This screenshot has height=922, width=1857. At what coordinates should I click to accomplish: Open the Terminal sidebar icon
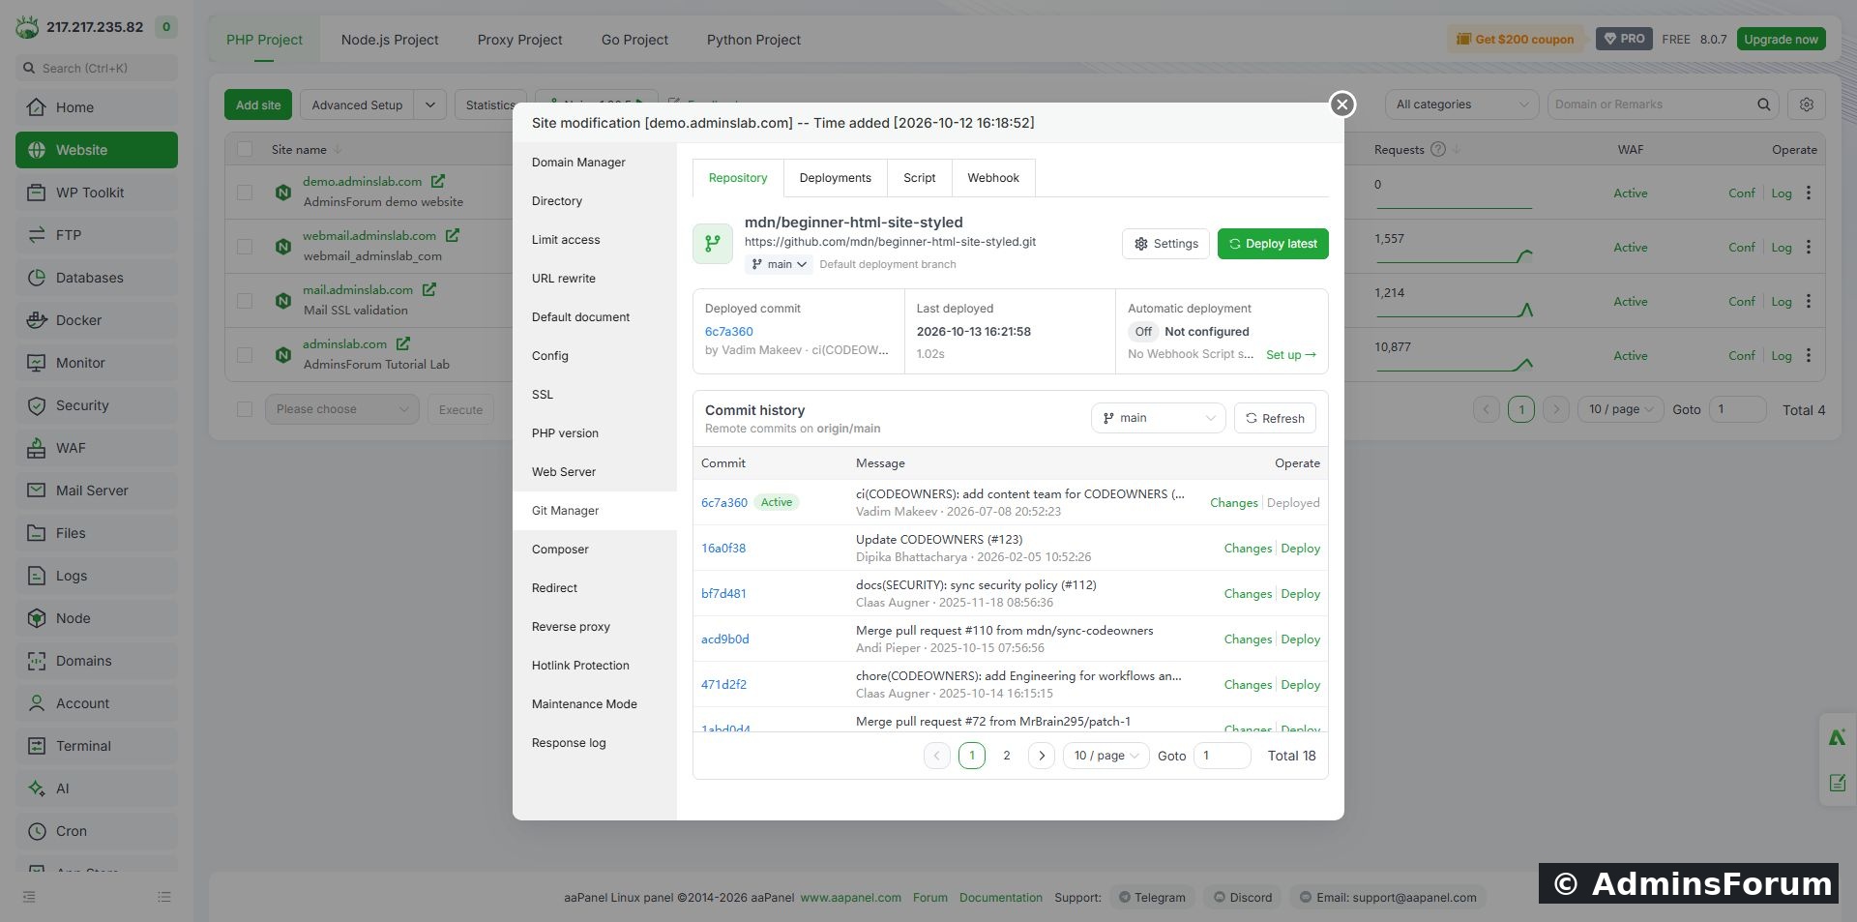point(37,746)
